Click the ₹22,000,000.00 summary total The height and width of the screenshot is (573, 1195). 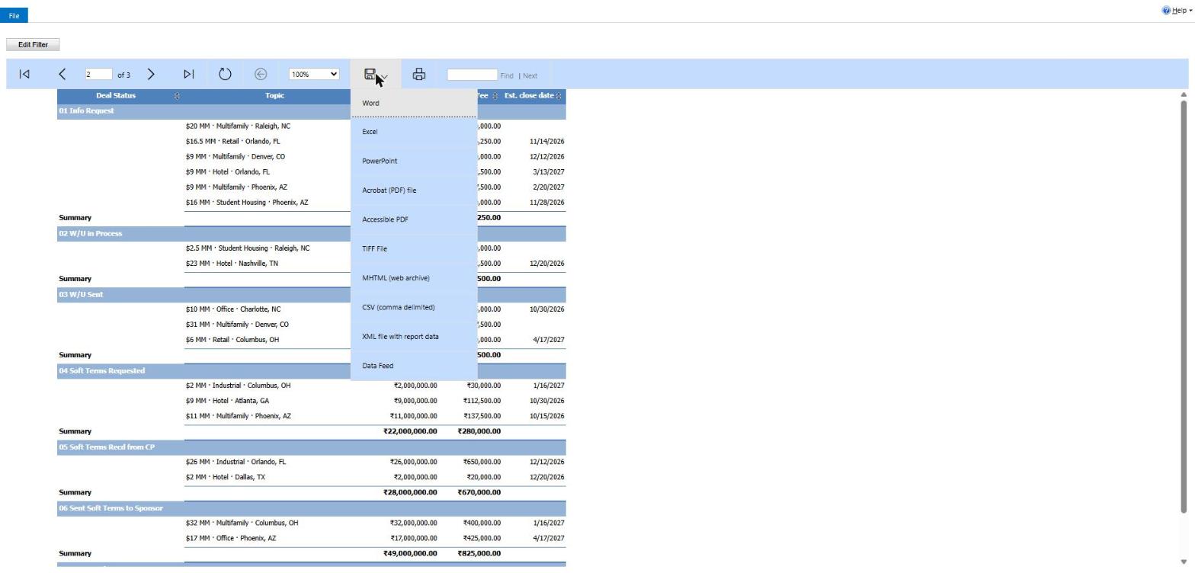pos(410,431)
